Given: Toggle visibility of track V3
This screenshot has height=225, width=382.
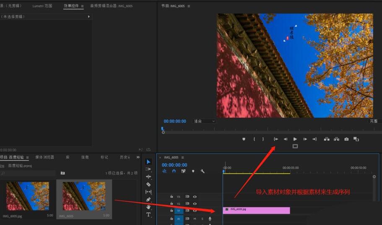Looking at the screenshot, I should (x=195, y=197).
